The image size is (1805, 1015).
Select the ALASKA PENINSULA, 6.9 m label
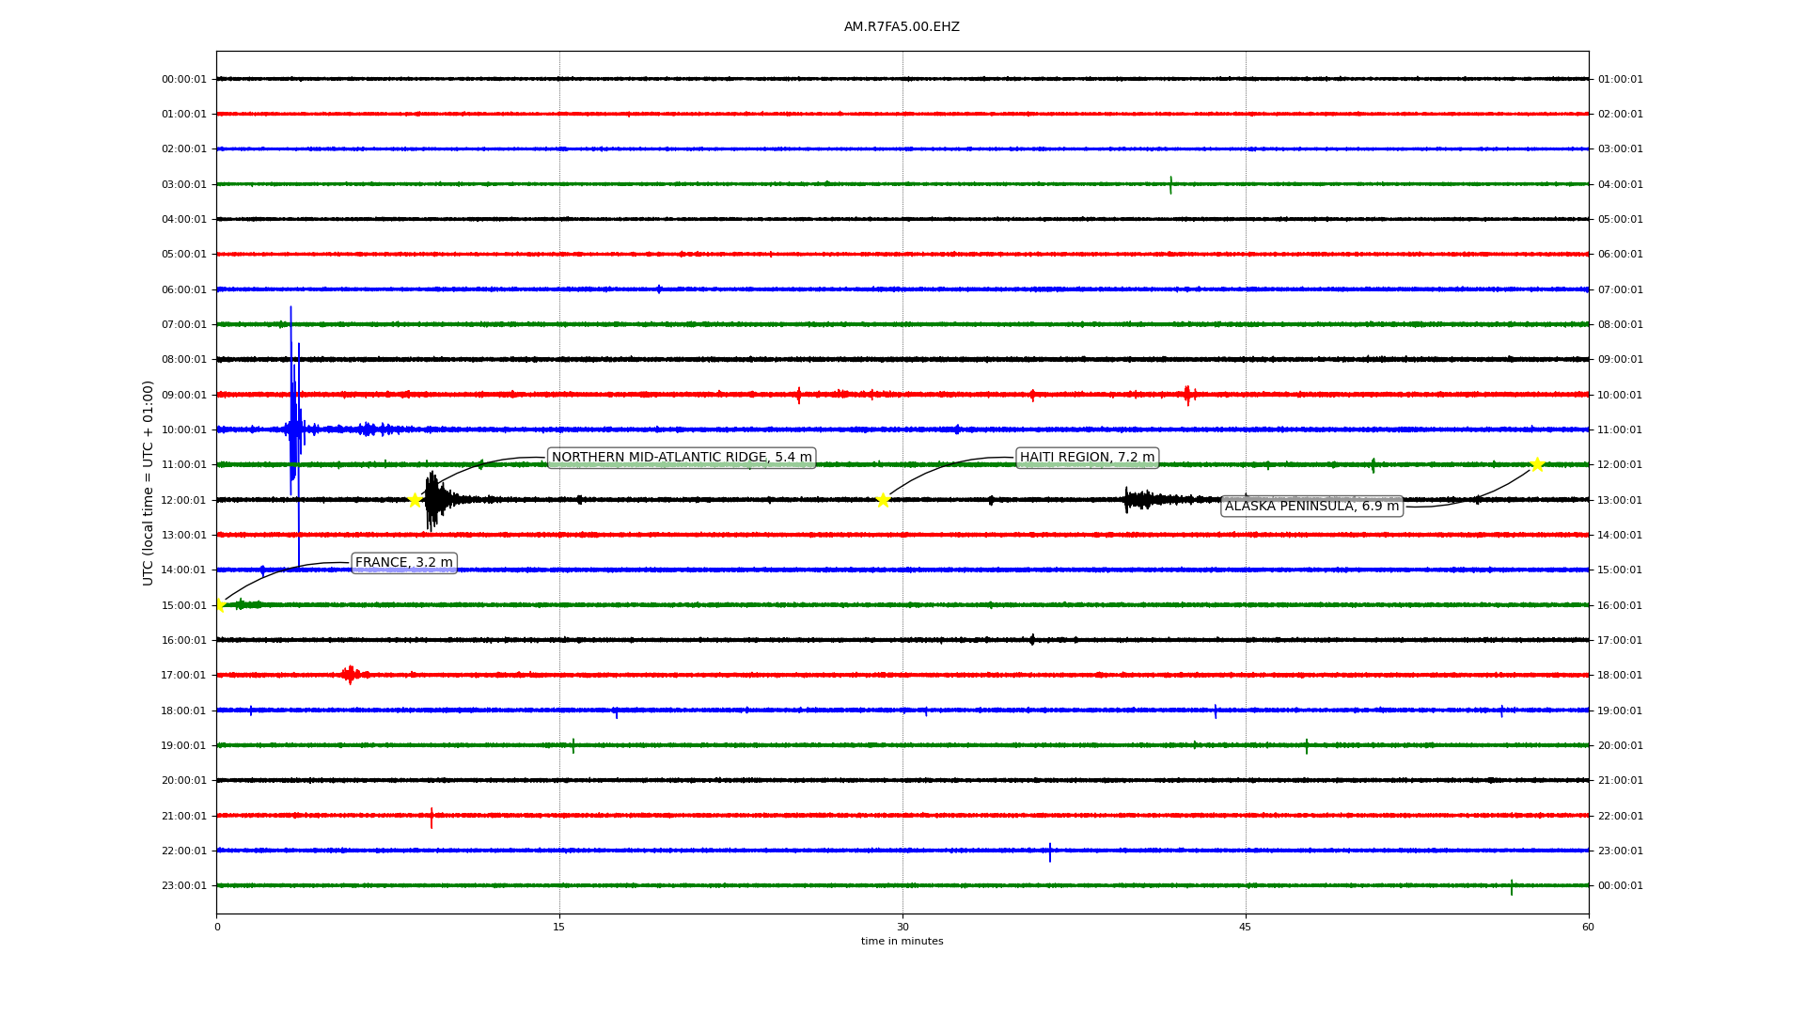coord(1311,507)
